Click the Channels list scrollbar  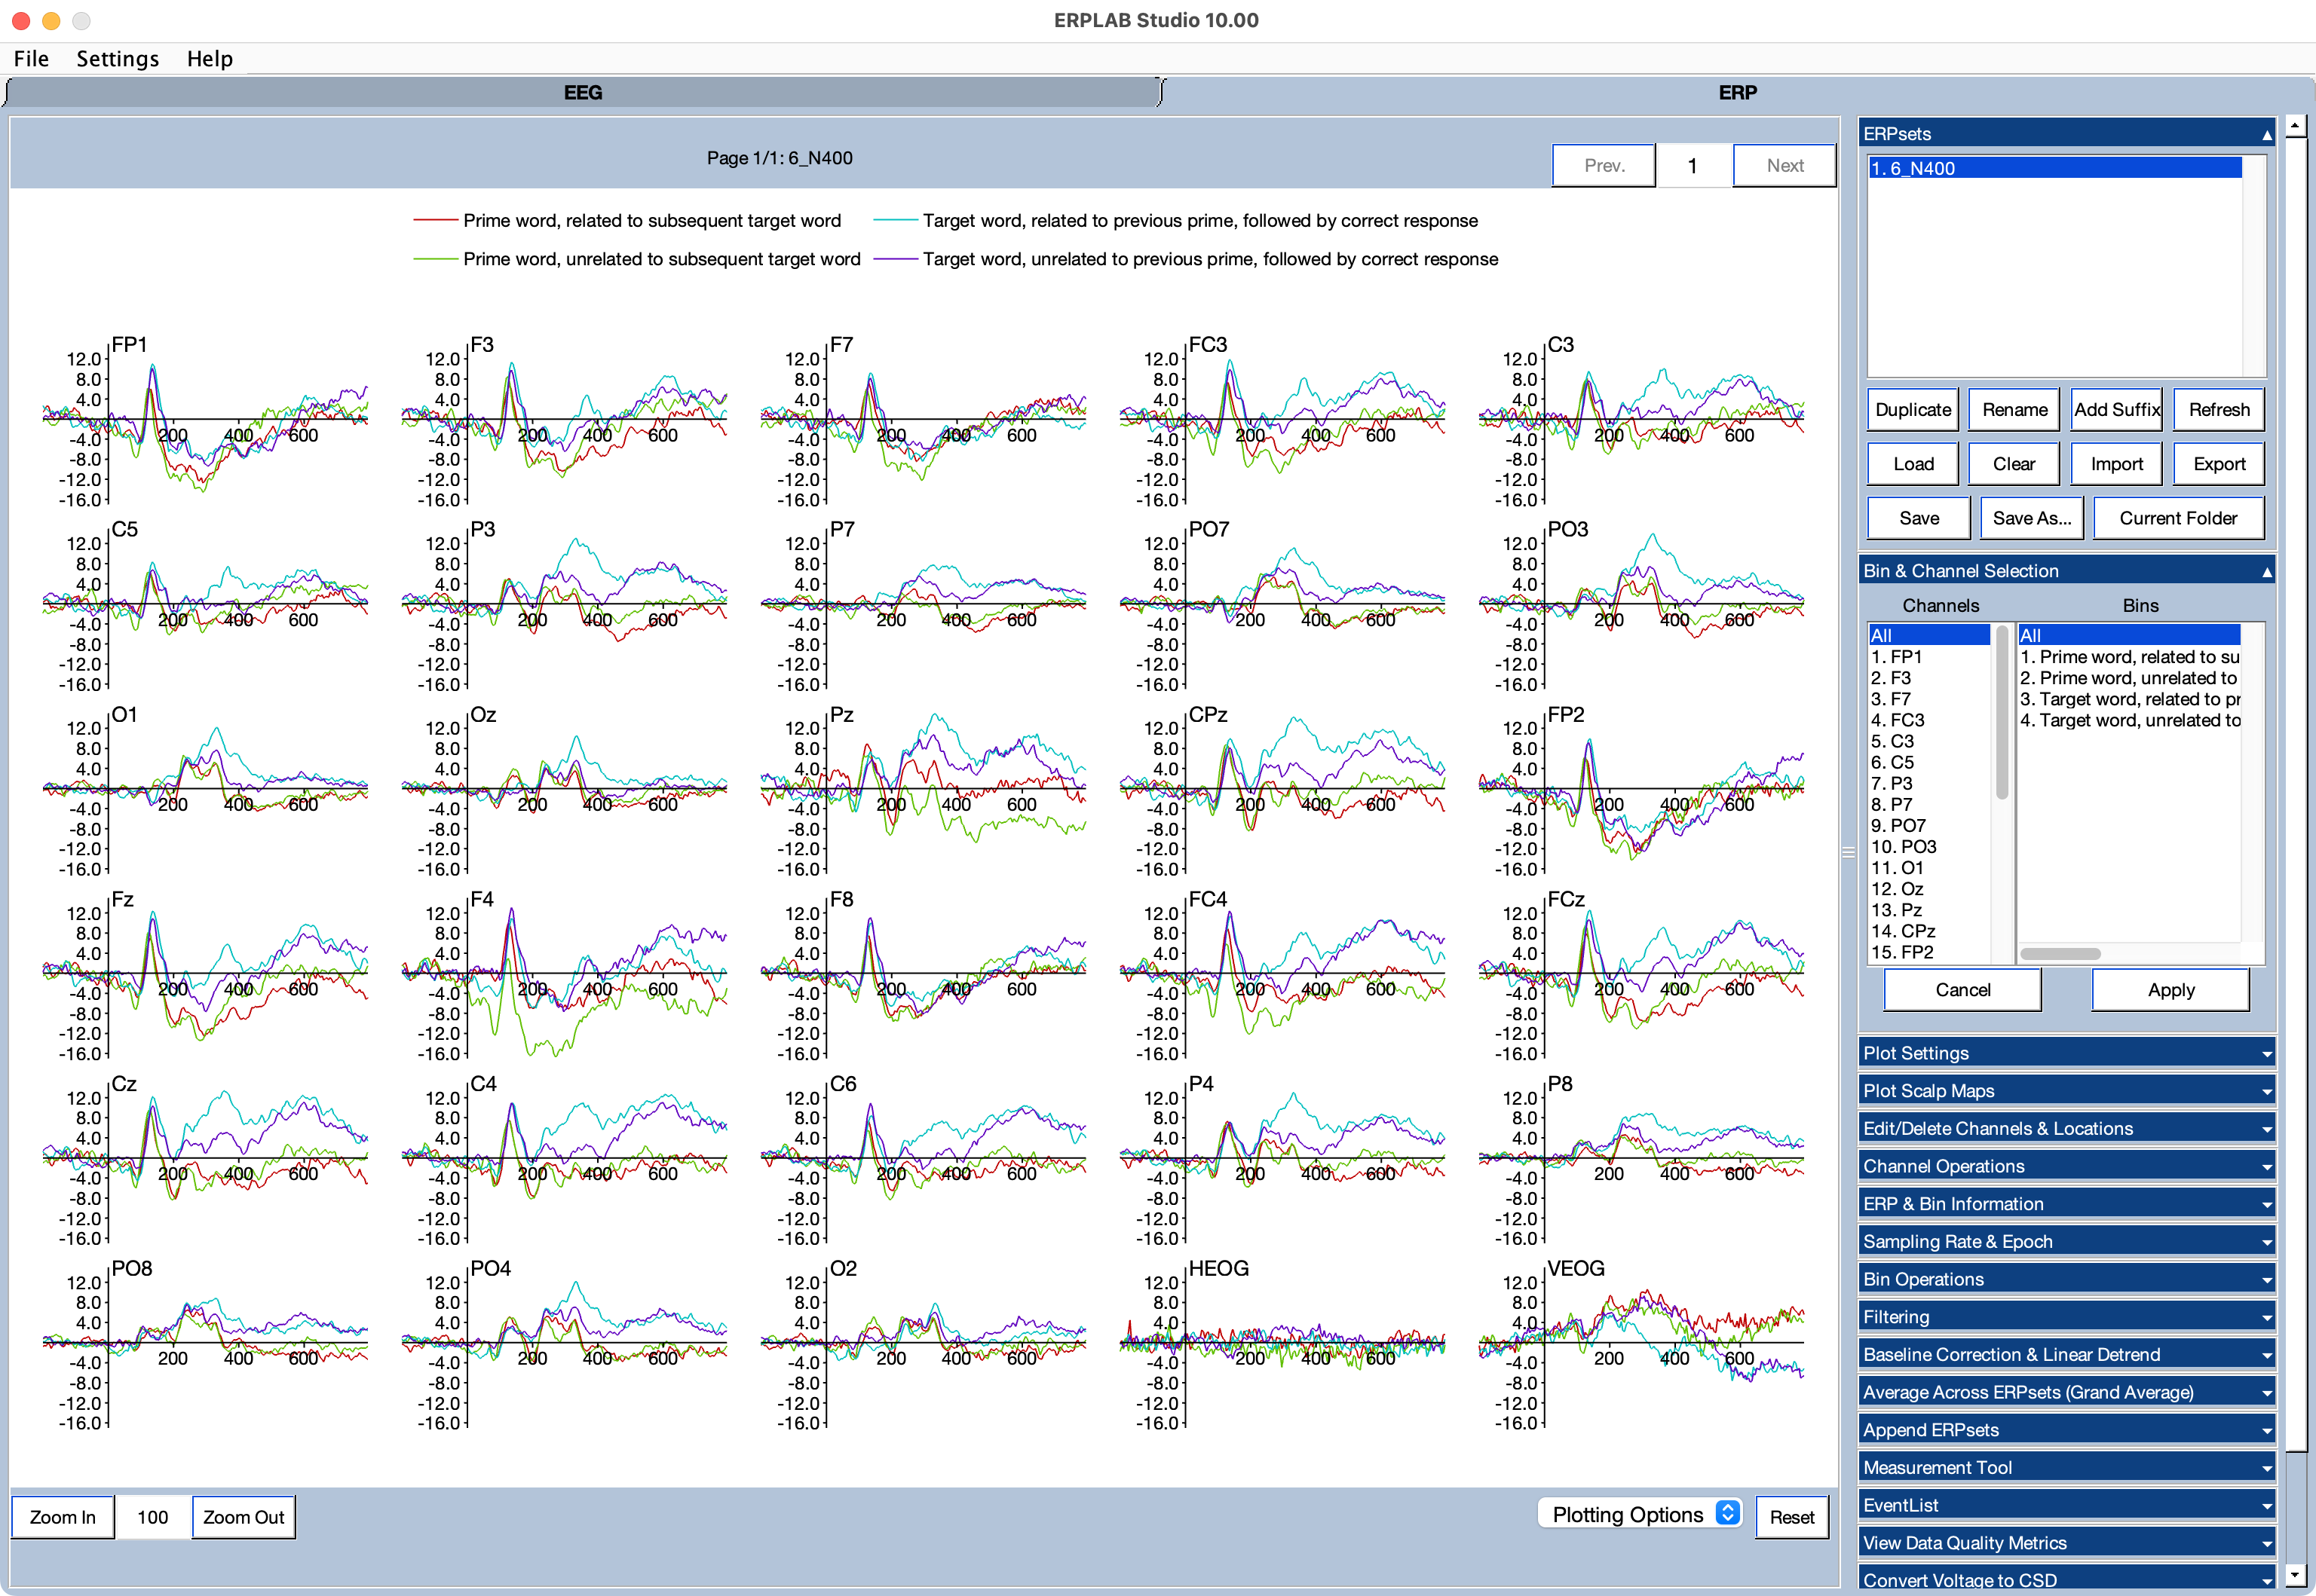click(x=2002, y=712)
